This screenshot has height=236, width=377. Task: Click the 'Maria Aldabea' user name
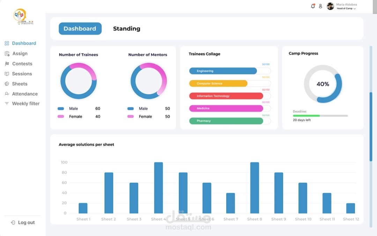click(x=347, y=5)
